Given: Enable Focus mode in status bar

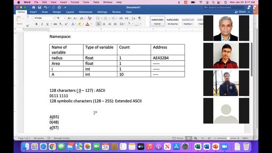Looking at the screenshot, I should click(x=178, y=138).
